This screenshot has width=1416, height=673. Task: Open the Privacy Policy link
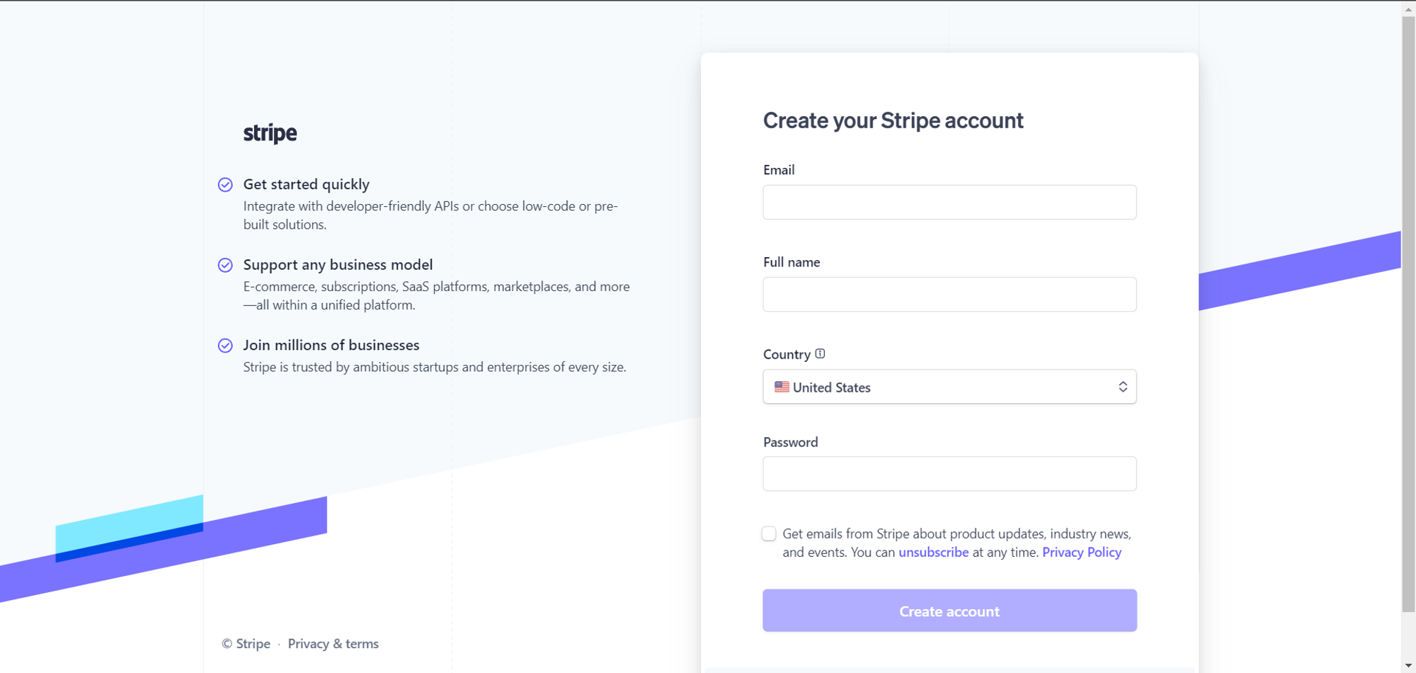(x=1081, y=552)
